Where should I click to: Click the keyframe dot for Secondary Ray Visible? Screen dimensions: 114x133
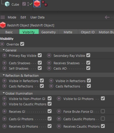(x=49, y=55)
